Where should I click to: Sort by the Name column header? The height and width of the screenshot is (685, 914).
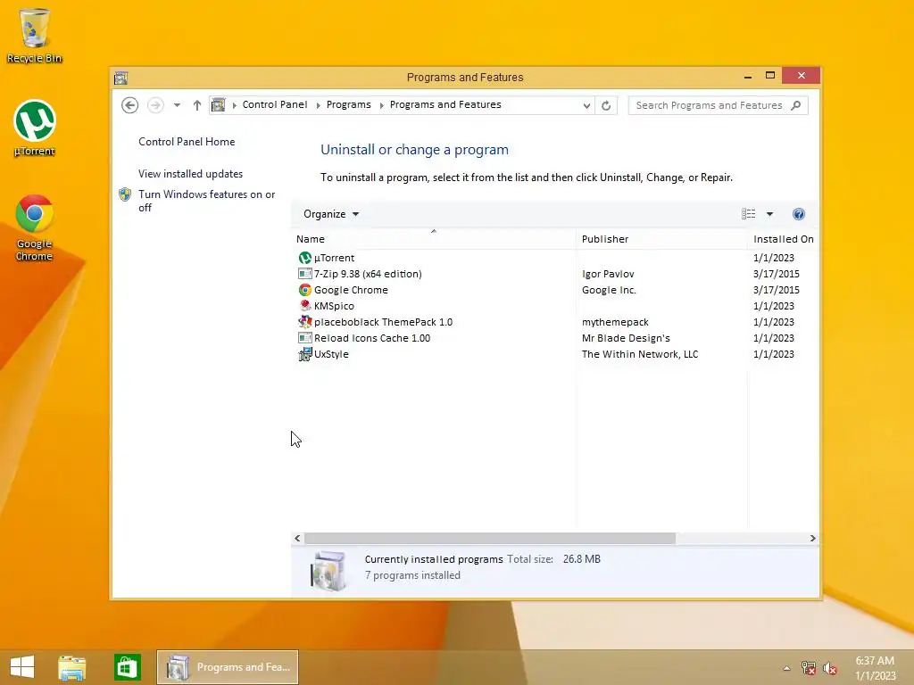[433, 239]
